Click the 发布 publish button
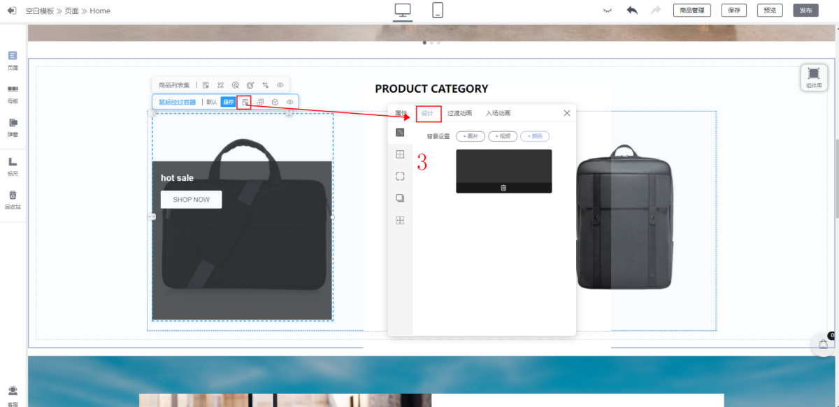The image size is (839, 407). point(805,10)
